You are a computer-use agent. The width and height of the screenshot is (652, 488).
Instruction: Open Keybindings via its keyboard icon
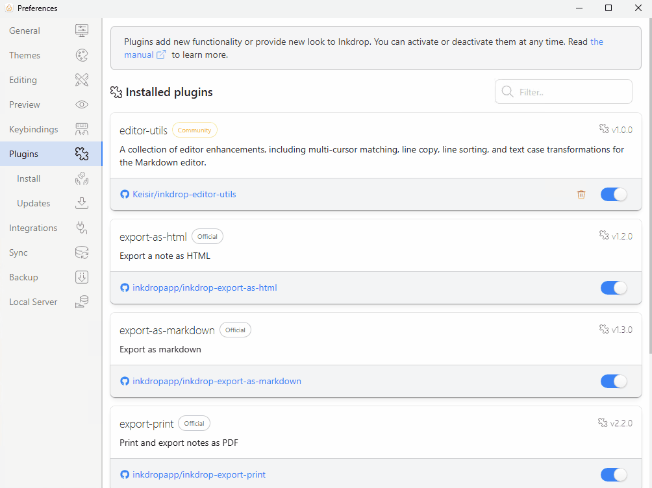pos(81,129)
